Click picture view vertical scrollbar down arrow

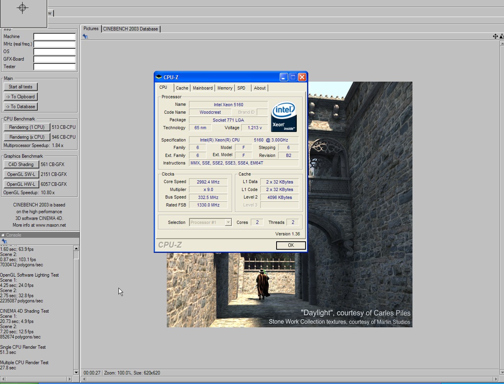point(502,373)
